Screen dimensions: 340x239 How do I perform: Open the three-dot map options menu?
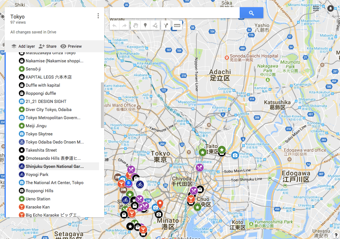[98, 16]
